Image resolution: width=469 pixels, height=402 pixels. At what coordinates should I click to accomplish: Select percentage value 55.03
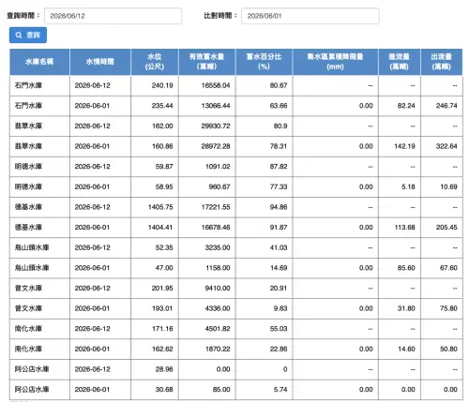click(x=279, y=329)
